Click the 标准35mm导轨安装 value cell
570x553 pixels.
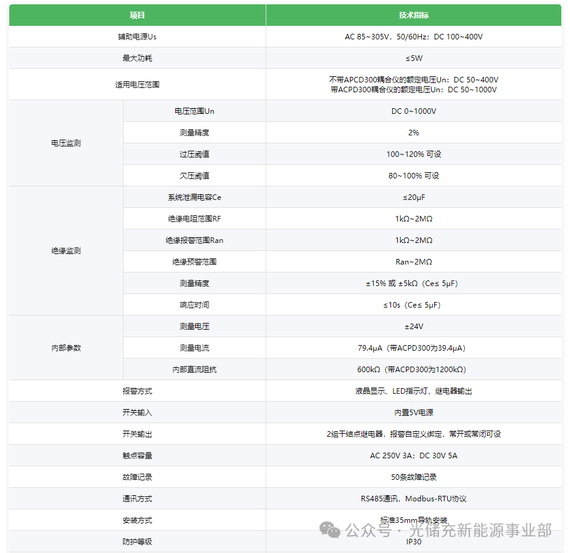tap(414, 520)
